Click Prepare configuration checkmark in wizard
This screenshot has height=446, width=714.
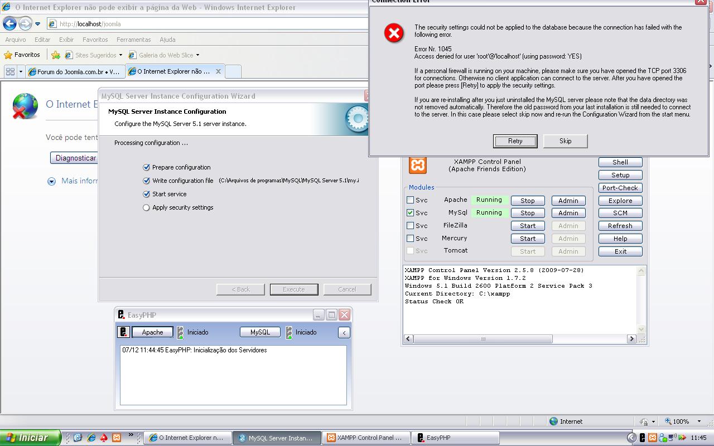(146, 167)
